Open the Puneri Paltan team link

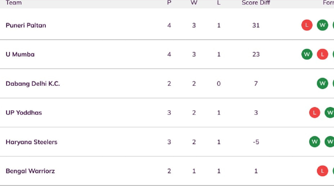[26, 25]
